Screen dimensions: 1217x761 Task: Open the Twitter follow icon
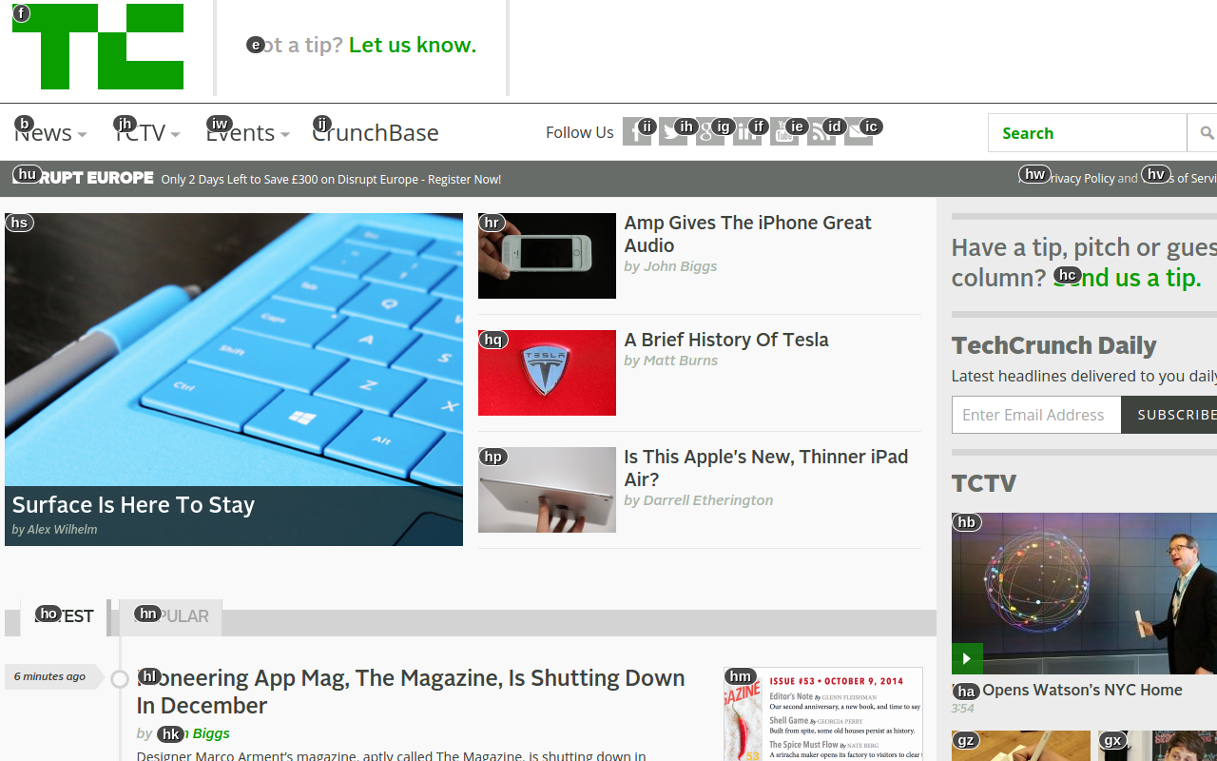click(x=673, y=132)
